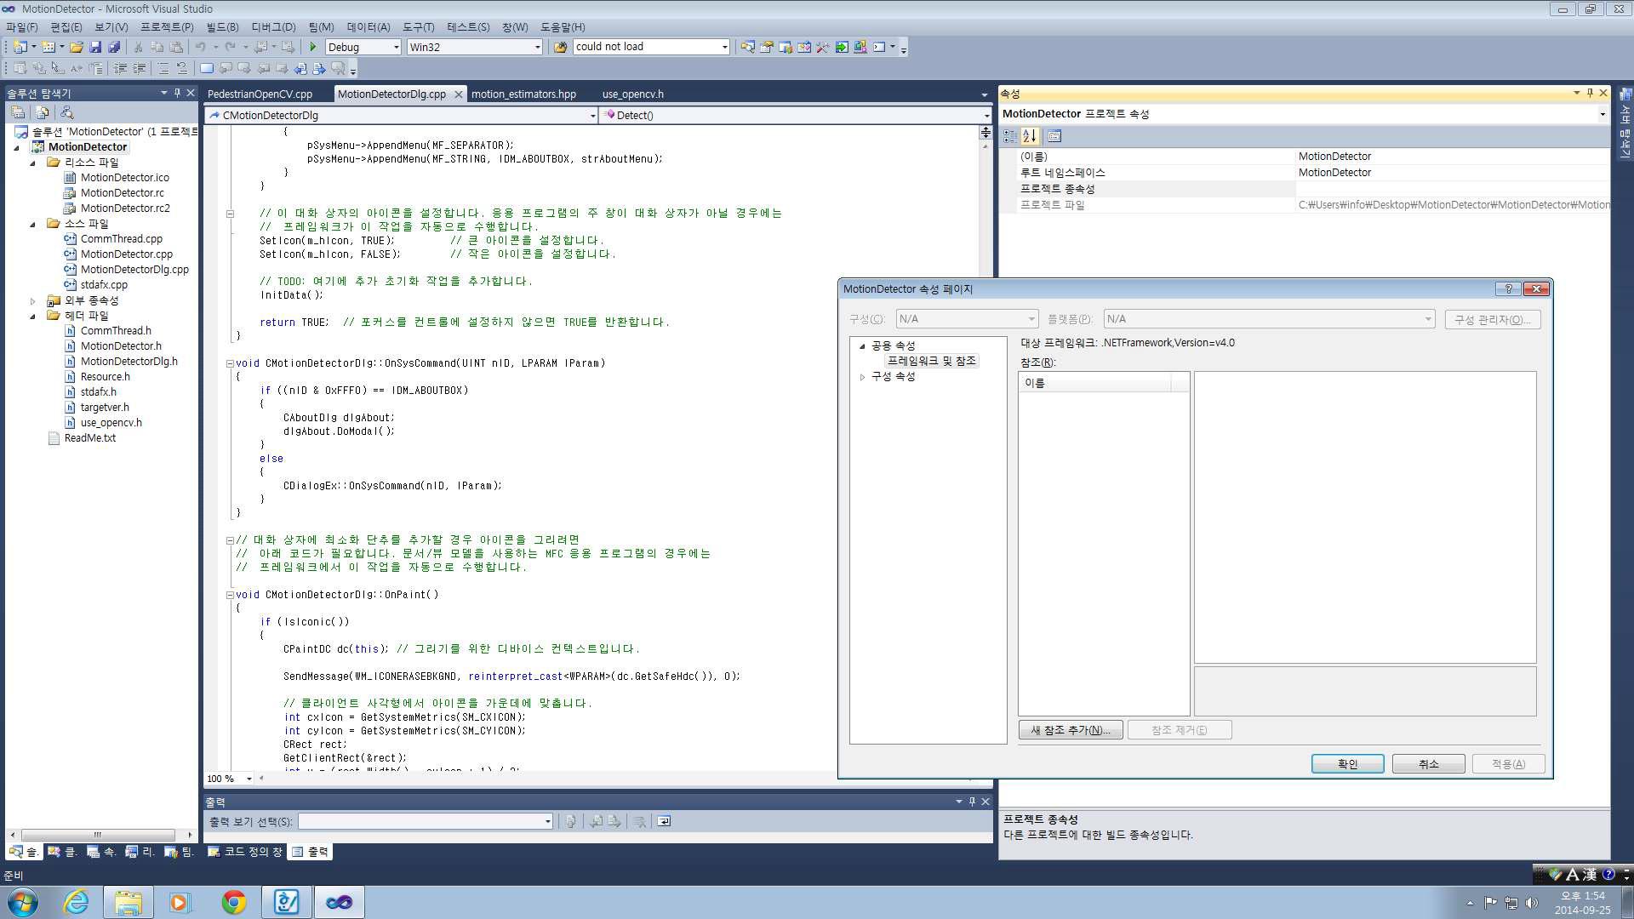Image resolution: width=1634 pixels, height=919 pixels.
Task: Save the current file with the disk icon
Action: click(x=95, y=48)
